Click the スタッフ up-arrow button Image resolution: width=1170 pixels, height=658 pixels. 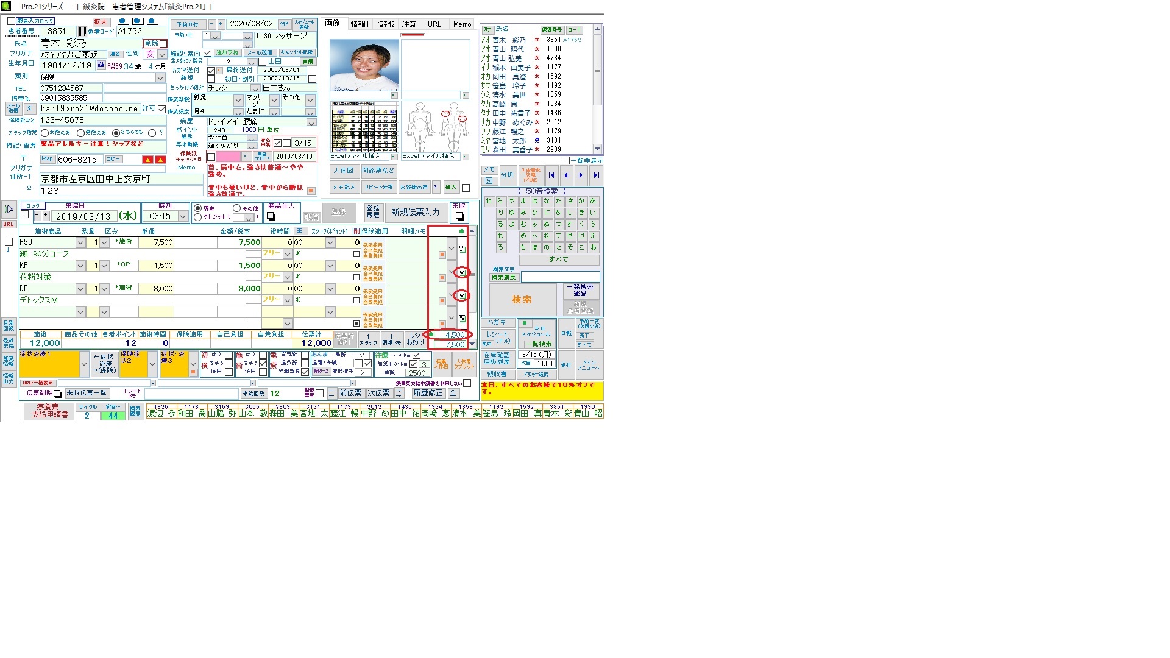coord(368,339)
